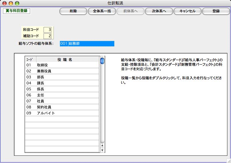Select row 05 係長 in the list
This screenshot has height=163, width=231.
[62, 89]
